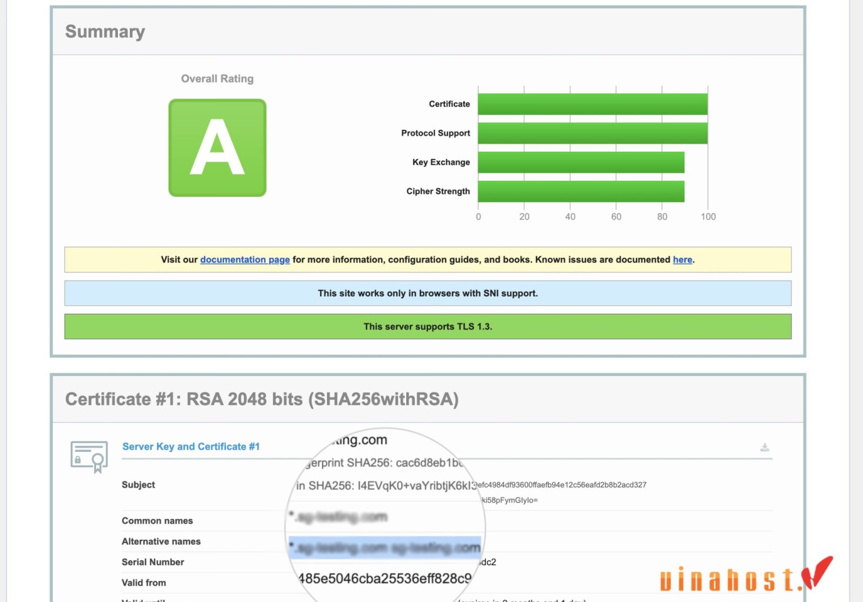Click the here link about known issues
This screenshot has width=863, height=602.
(682, 259)
